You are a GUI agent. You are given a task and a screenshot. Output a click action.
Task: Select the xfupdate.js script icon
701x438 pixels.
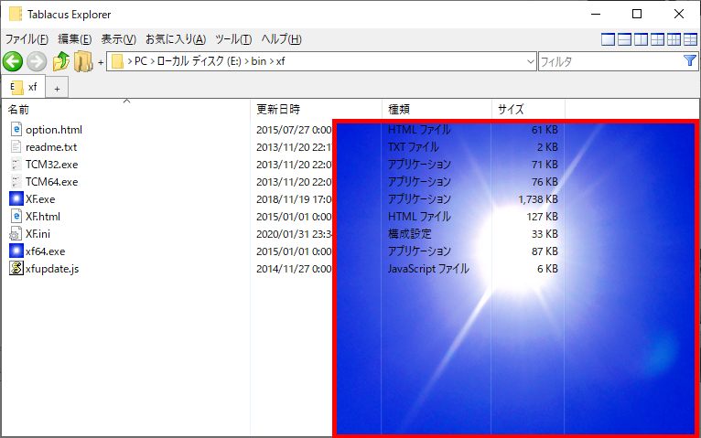pos(16,268)
